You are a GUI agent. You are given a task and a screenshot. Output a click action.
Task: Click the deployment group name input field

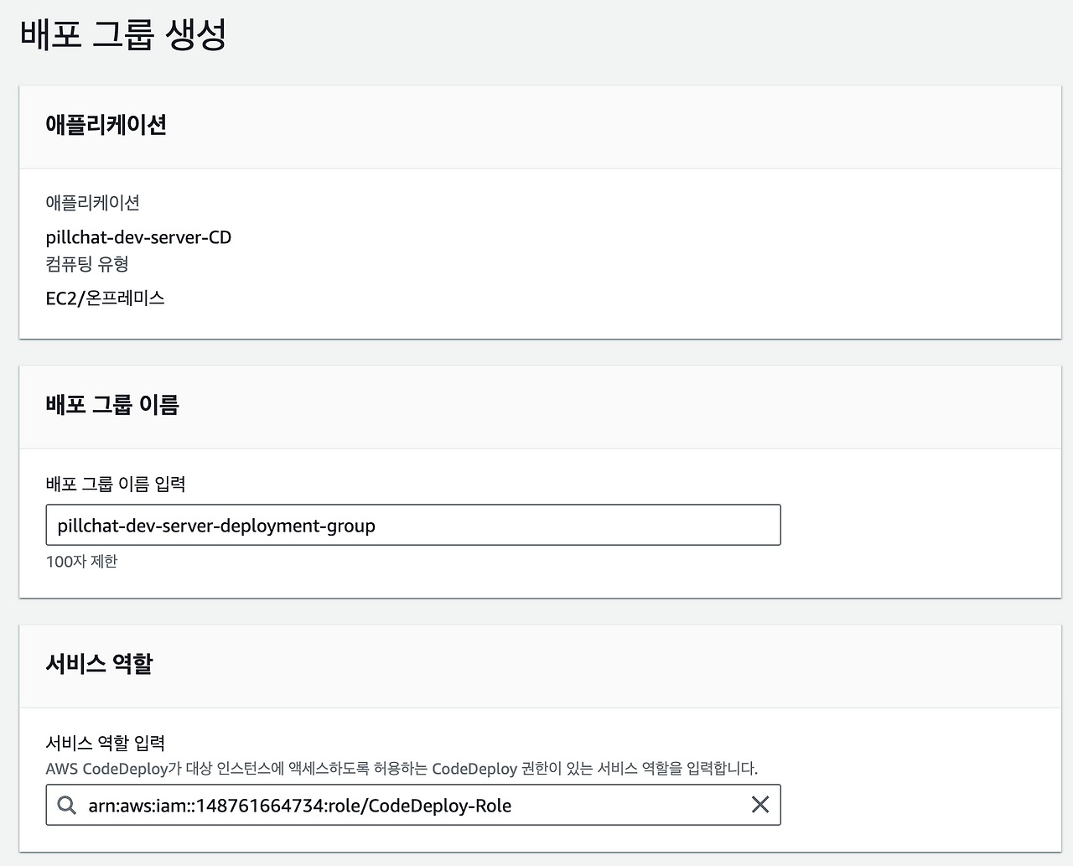(413, 525)
